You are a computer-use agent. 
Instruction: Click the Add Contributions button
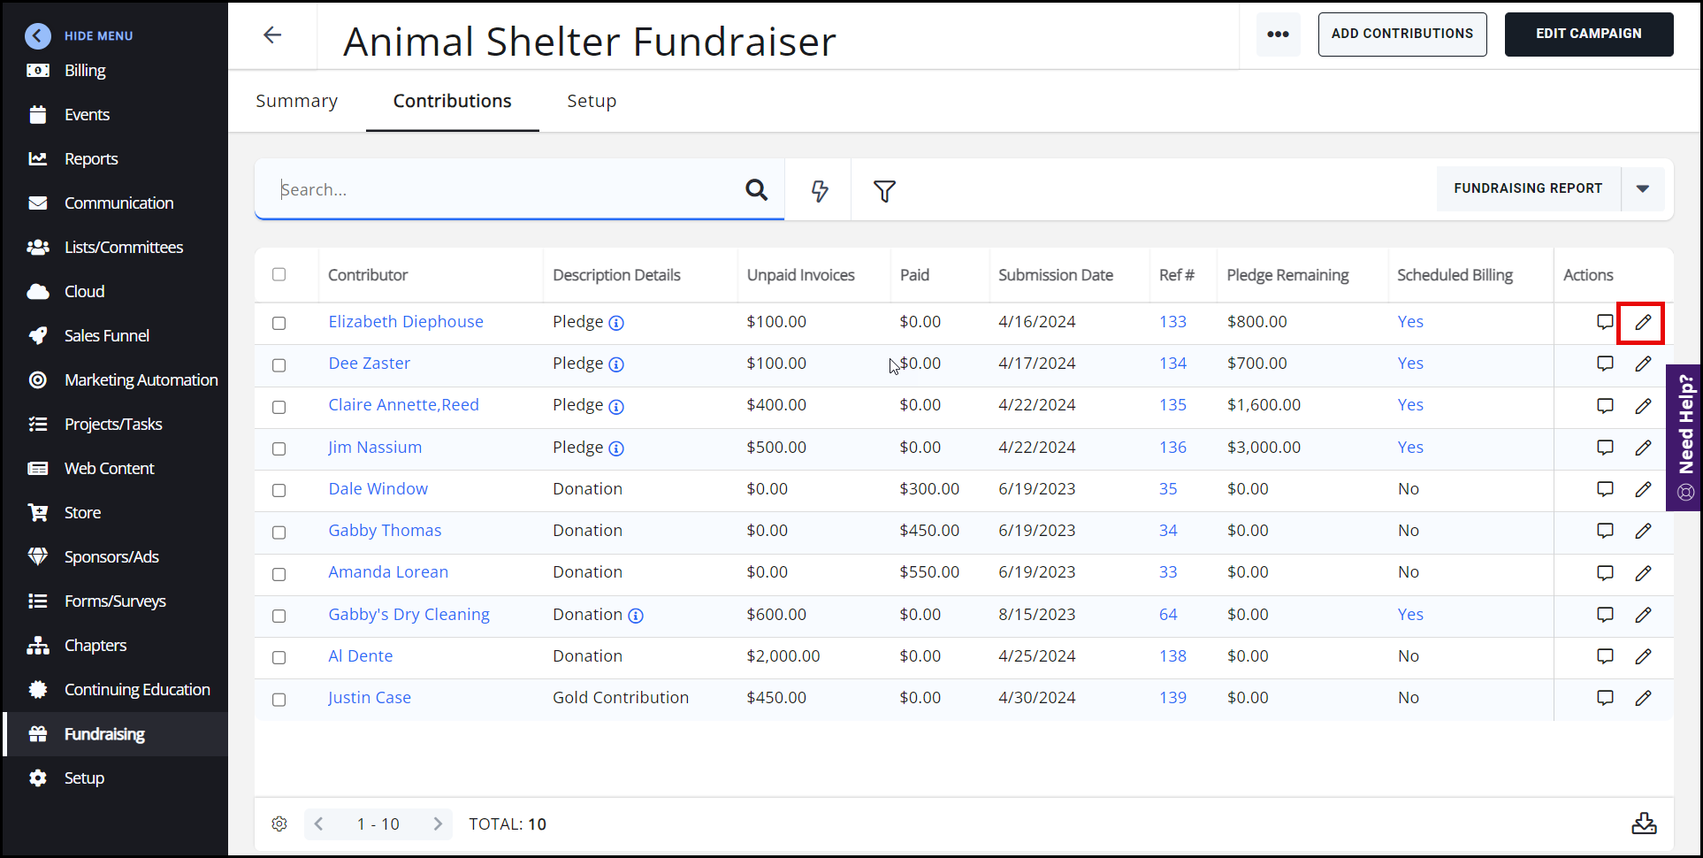click(1401, 34)
